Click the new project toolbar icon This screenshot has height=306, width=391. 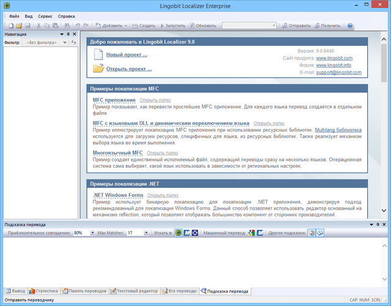tap(10, 26)
